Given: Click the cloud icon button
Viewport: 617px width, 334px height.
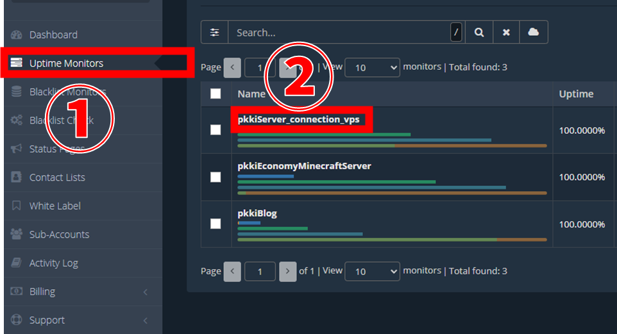Looking at the screenshot, I should pyautogui.click(x=533, y=32).
